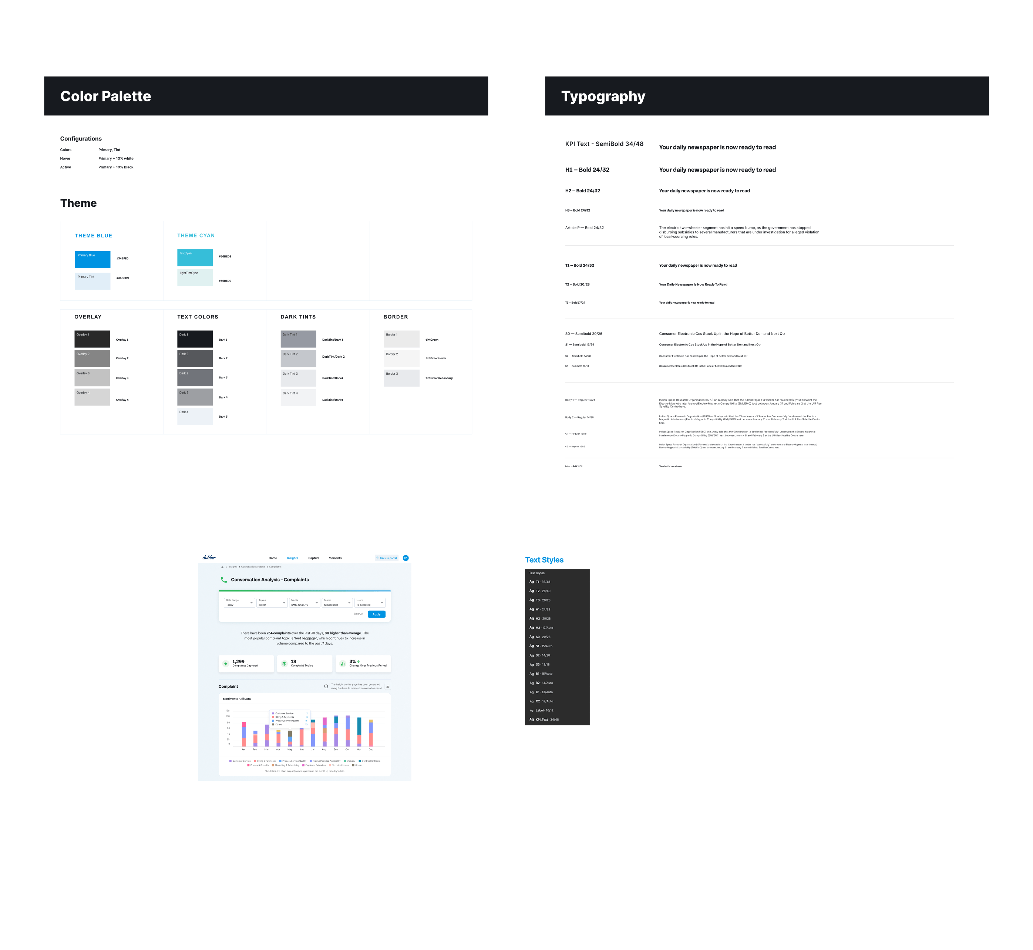The width and height of the screenshot is (1033, 950).
Task: Click the layers icon on Complaint Topics card
Action: coord(285,664)
